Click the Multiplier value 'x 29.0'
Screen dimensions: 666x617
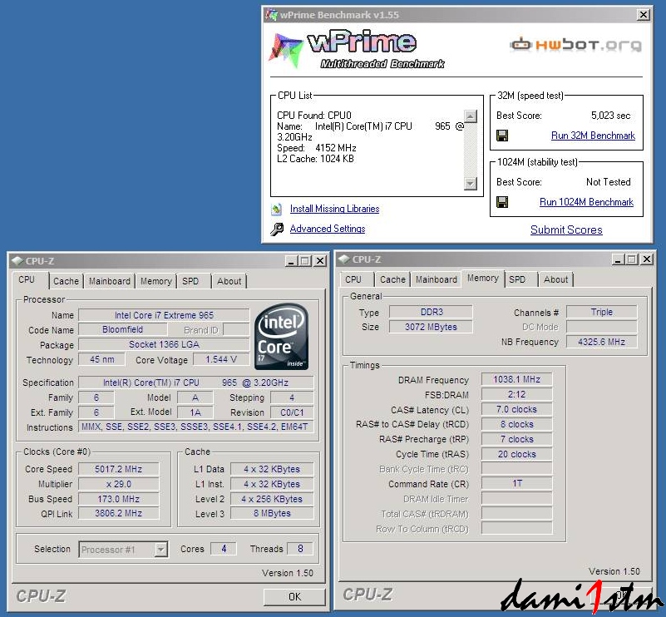tap(119, 484)
